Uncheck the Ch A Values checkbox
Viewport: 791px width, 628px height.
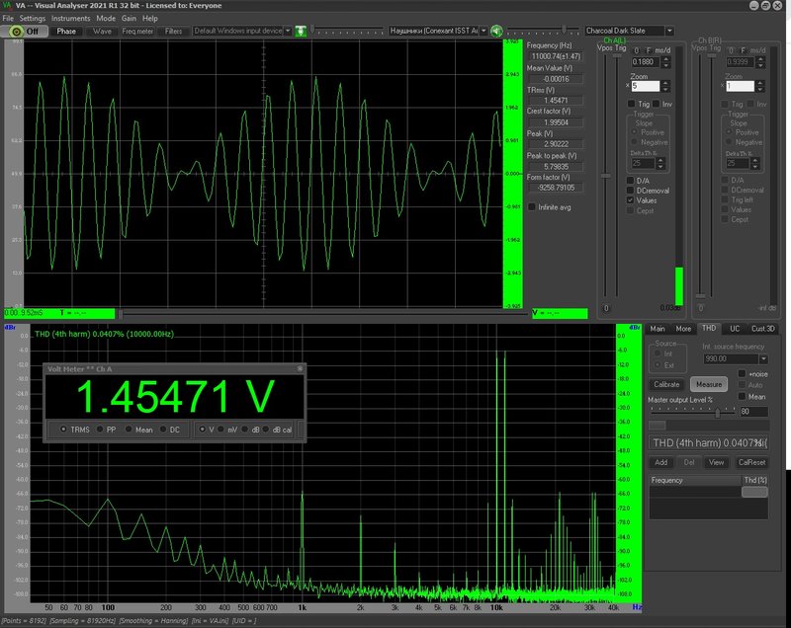pyautogui.click(x=630, y=200)
